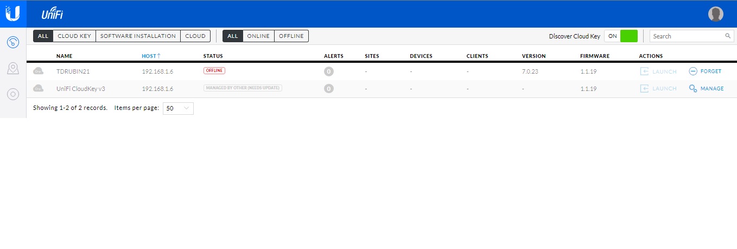Select the SOFTWARE INSTALLATION filter tab

(x=138, y=36)
